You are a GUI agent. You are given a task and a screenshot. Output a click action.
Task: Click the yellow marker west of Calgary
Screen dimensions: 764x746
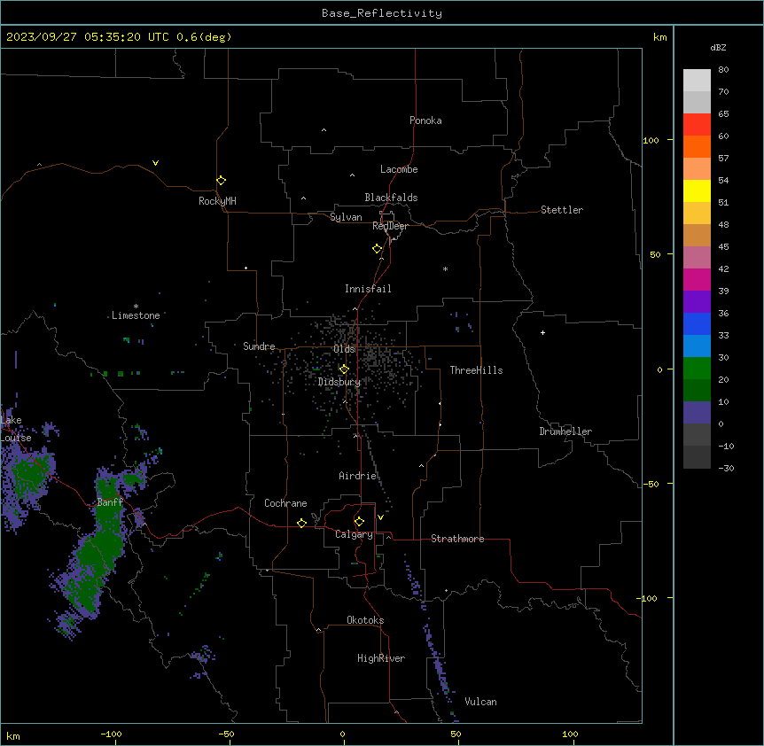(301, 523)
